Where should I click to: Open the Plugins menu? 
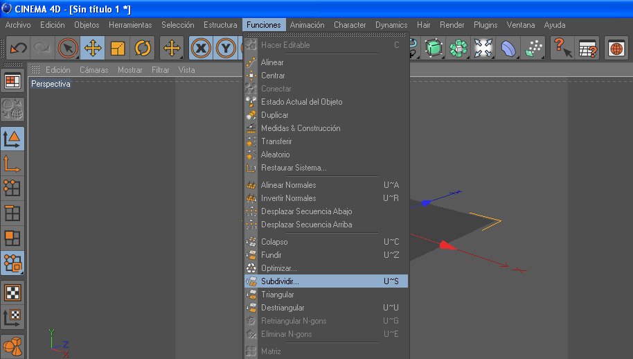click(485, 25)
